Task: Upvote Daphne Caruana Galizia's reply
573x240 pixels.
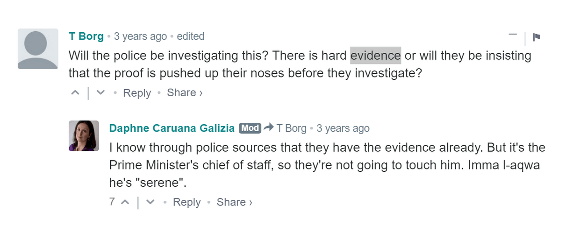Action: 125,202
